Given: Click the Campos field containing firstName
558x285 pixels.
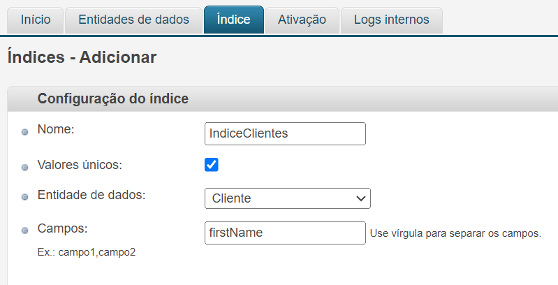Looking at the screenshot, I should click(285, 233).
